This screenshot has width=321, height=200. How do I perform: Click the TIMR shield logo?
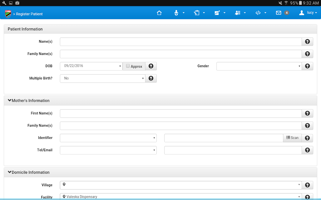tap(8, 14)
